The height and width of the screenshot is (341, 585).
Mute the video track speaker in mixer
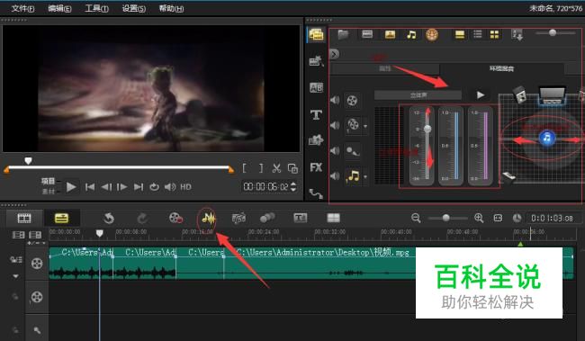click(335, 100)
